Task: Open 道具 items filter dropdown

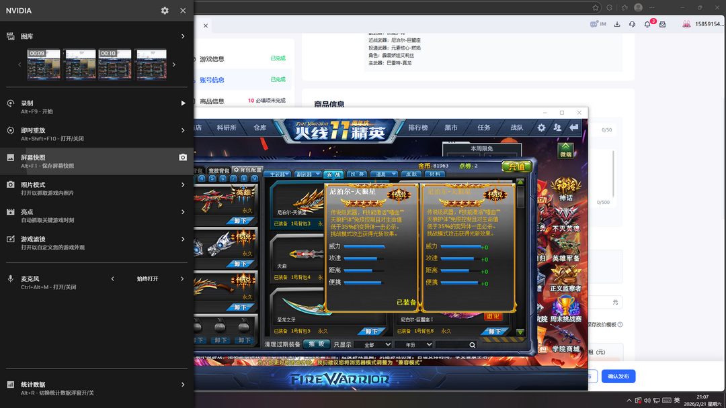Action: point(383,174)
